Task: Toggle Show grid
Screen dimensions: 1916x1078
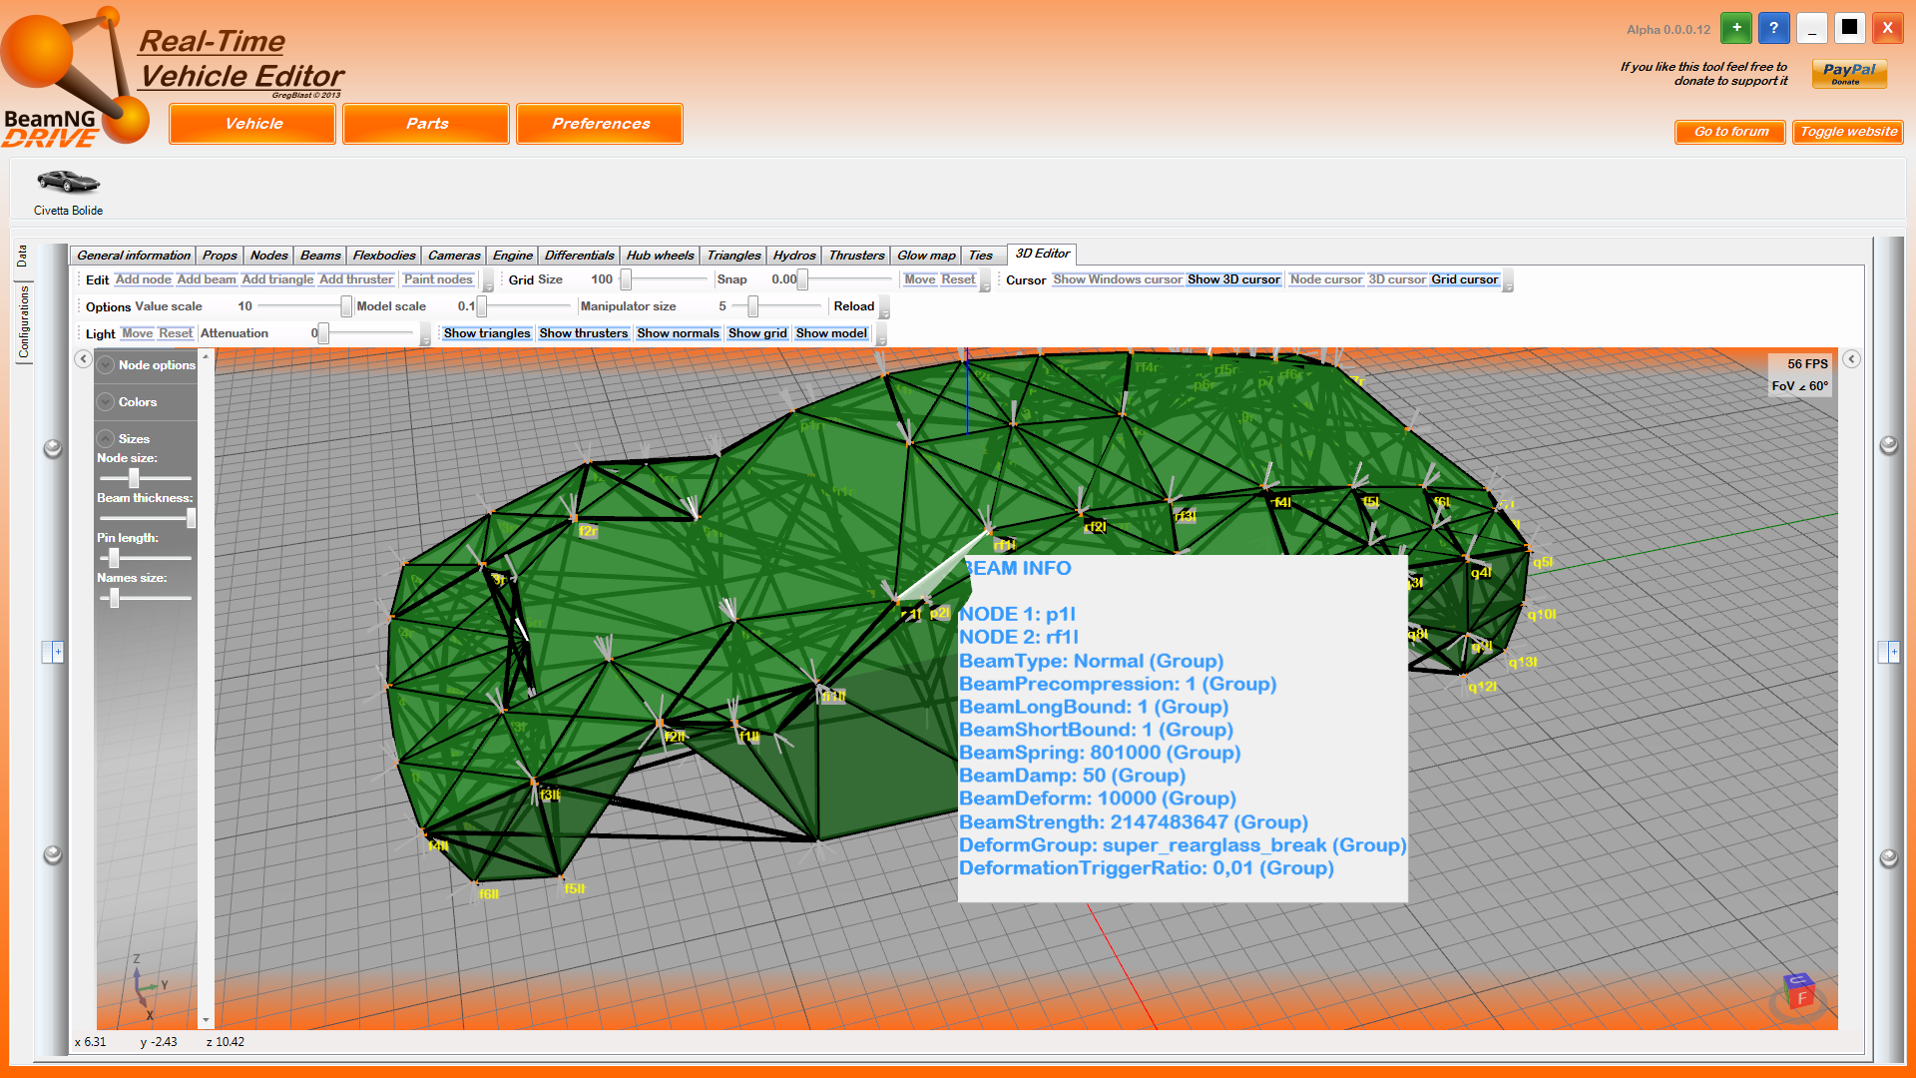Action: (757, 333)
